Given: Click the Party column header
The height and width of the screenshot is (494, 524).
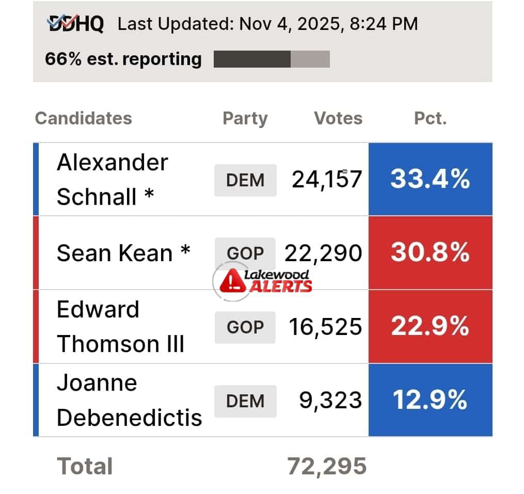Looking at the screenshot, I should [245, 118].
